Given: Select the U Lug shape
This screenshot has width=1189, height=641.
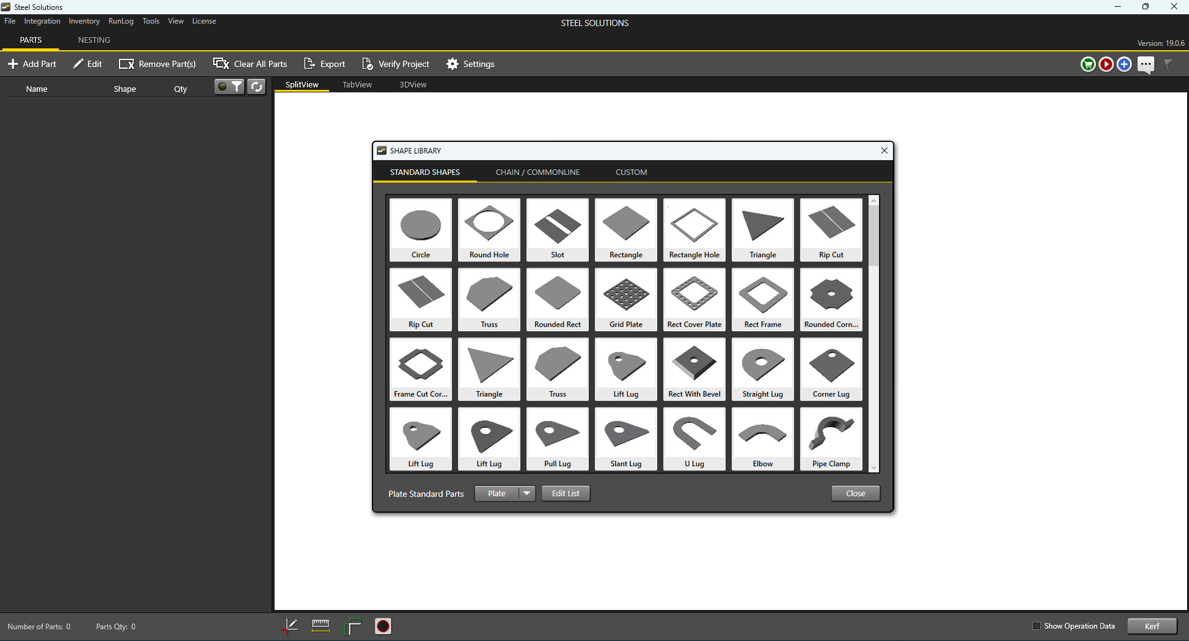Looking at the screenshot, I should 694,438.
